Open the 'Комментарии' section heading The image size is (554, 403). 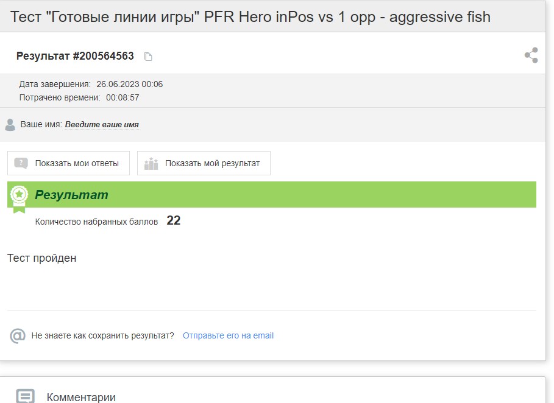[81, 398]
